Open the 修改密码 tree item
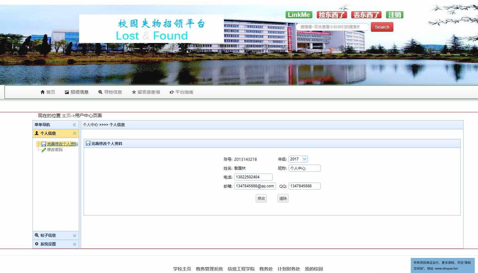The width and height of the screenshot is (478, 273). pyautogui.click(x=55, y=150)
